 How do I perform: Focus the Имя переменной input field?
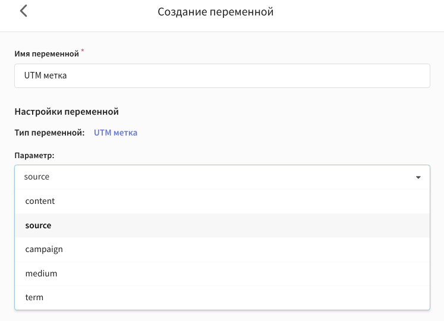point(222,75)
